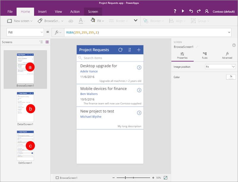Screen dimensions: 238x182
Task: Open the File menu
Action: [10, 12]
